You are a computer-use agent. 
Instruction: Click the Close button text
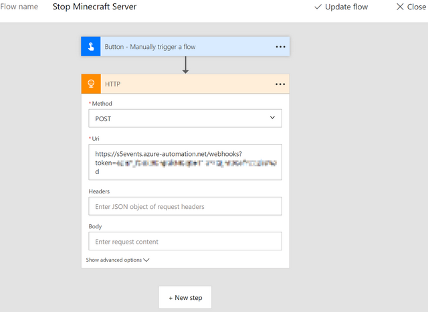click(x=416, y=7)
